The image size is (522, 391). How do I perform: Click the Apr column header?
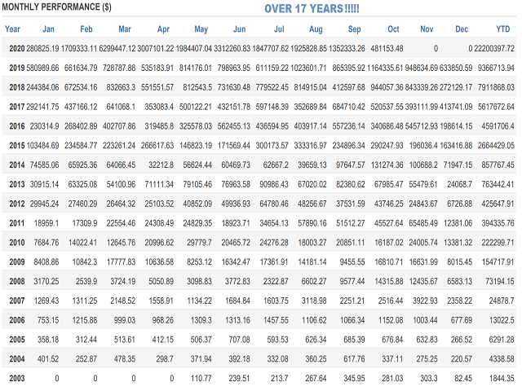(x=163, y=29)
